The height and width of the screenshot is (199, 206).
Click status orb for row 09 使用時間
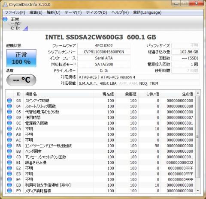coord(9,117)
